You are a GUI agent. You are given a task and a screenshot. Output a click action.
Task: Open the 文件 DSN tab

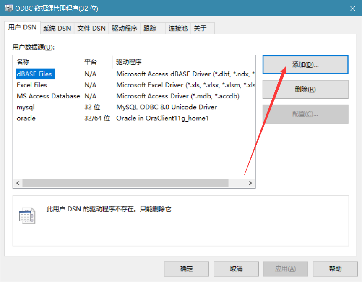(x=91, y=28)
